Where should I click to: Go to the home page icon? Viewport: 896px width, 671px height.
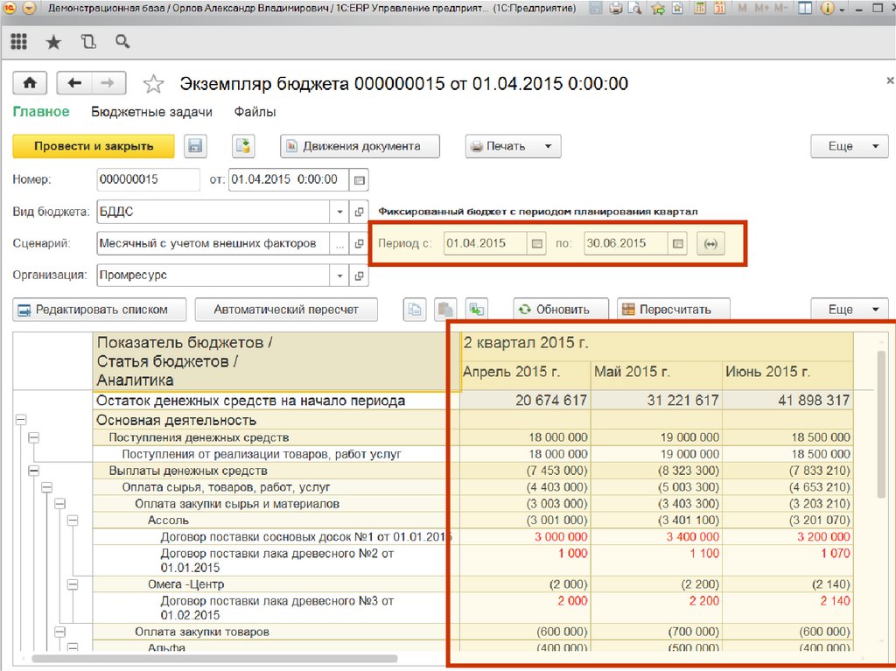click(x=30, y=83)
